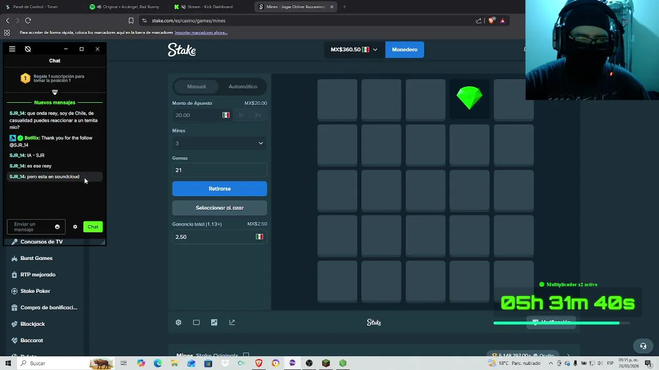Click the Gemas field showing 21
This screenshot has width=659, height=370.
tap(219, 170)
